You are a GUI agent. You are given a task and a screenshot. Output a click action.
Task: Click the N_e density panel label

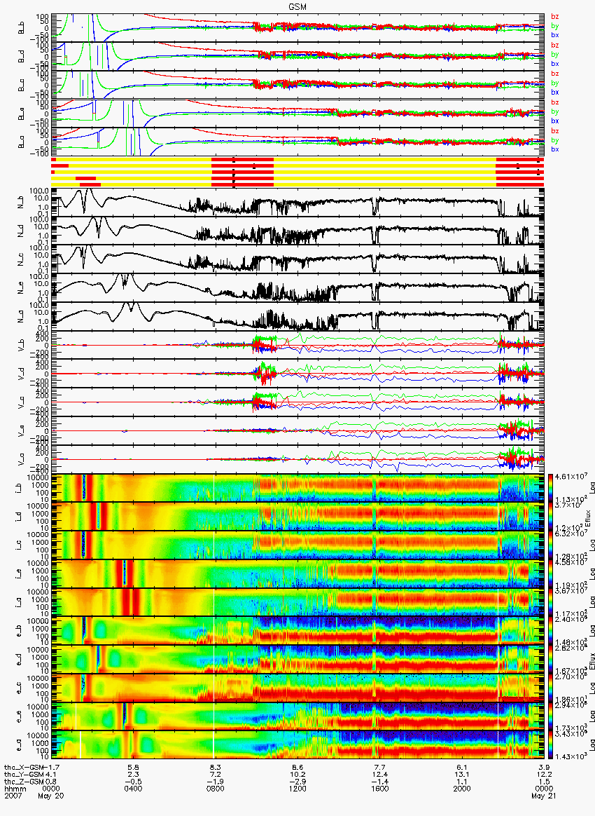tap(21, 288)
